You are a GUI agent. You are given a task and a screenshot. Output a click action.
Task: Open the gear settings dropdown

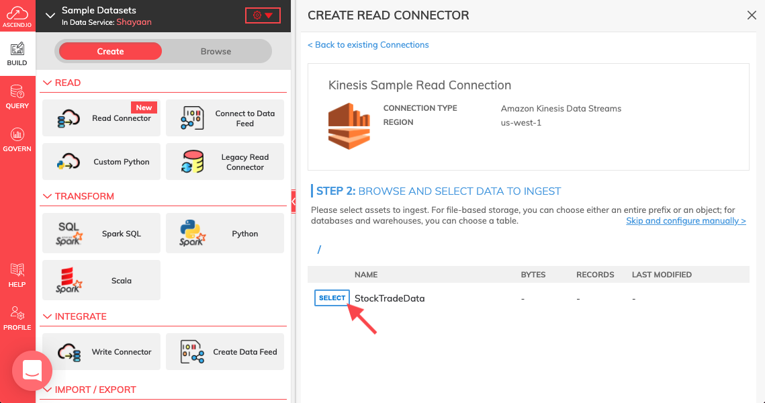263,15
